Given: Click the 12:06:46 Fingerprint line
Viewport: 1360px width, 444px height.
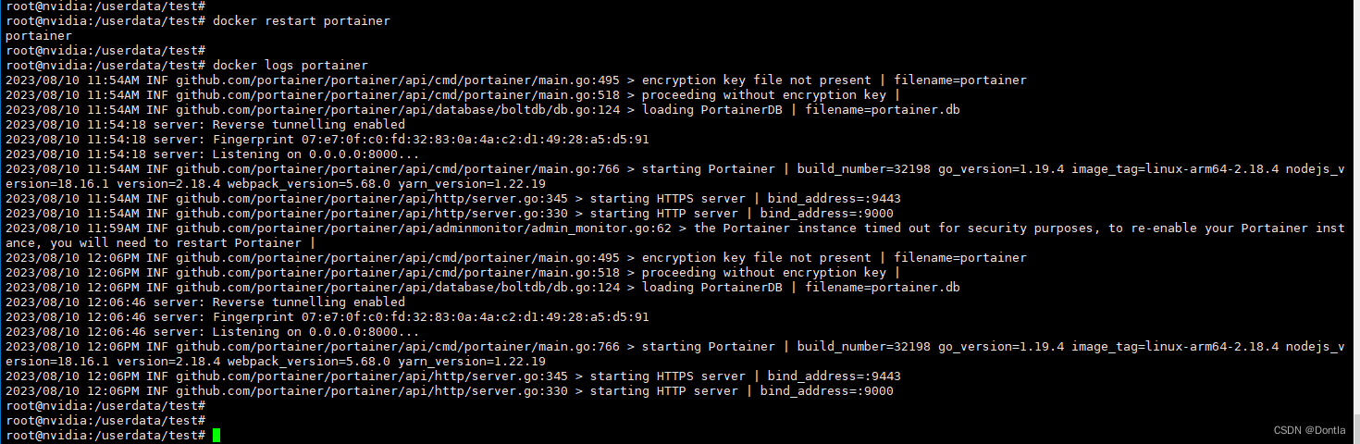Looking at the screenshot, I should 328,317.
